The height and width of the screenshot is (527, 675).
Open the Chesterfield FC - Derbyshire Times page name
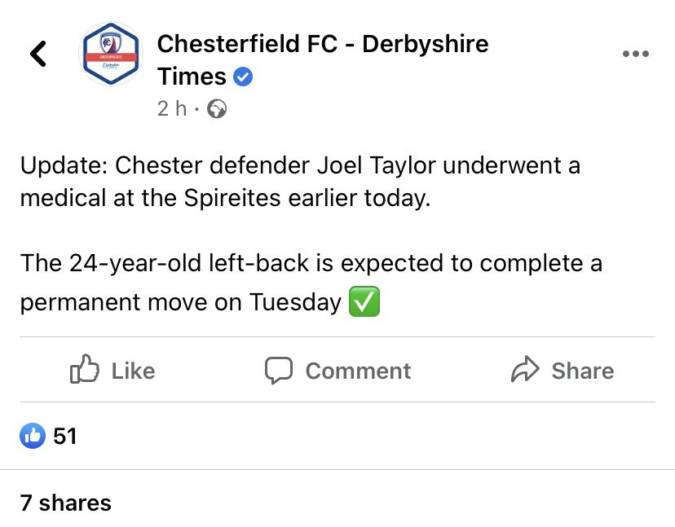[323, 60]
